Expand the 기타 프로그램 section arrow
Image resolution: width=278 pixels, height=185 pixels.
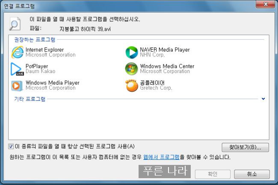click(x=263, y=99)
